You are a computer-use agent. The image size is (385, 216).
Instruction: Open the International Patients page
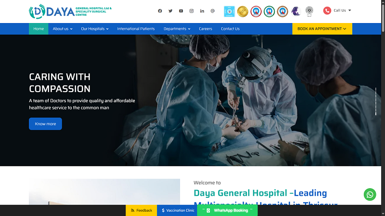(136, 29)
